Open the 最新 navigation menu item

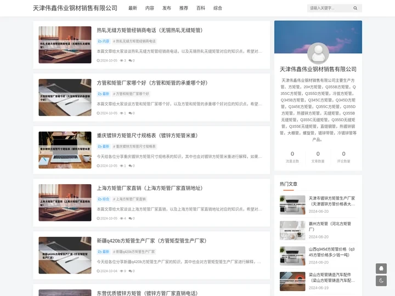pyautogui.click(x=133, y=8)
